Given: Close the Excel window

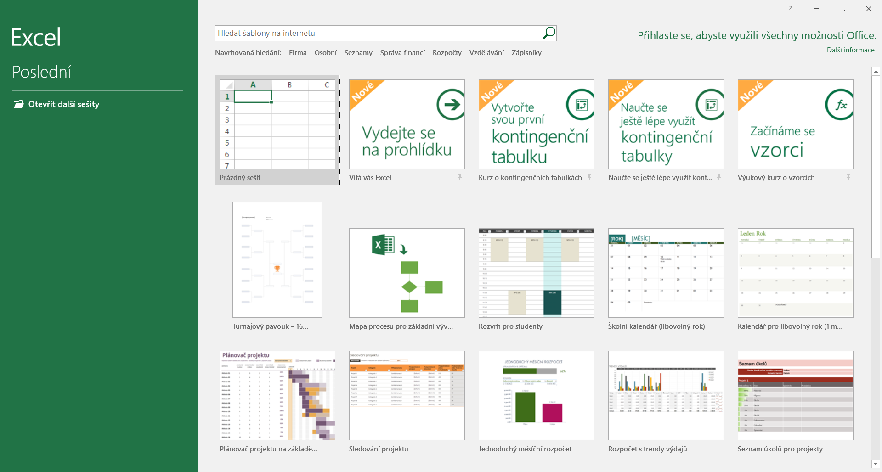Looking at the screenshot, I should point(869,9).
